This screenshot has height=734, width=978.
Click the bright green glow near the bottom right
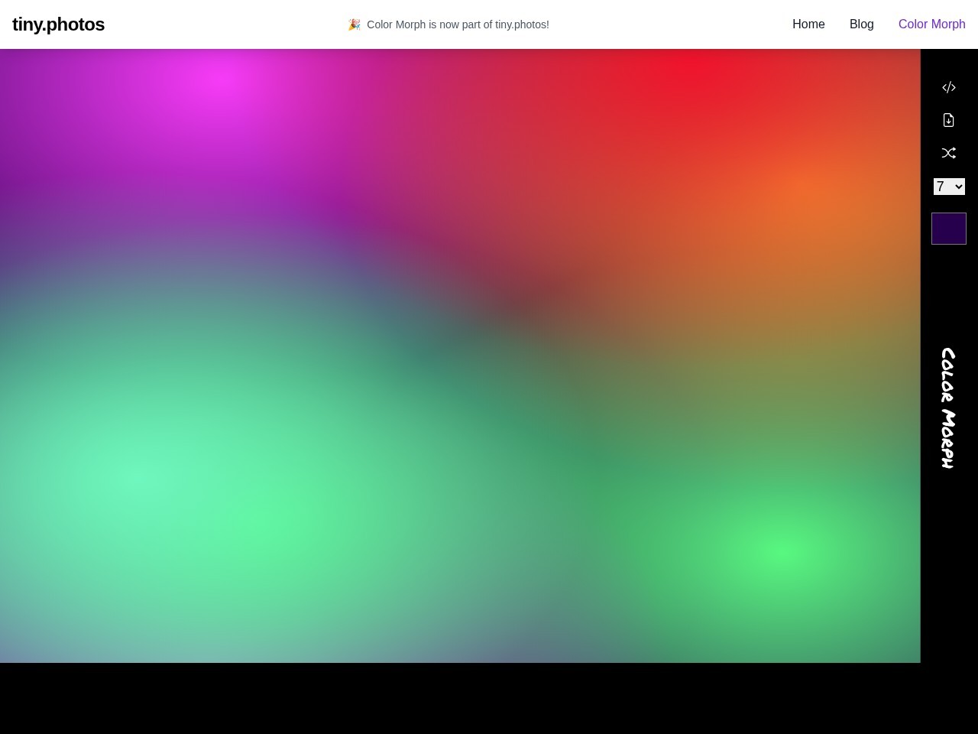[779, 552]
